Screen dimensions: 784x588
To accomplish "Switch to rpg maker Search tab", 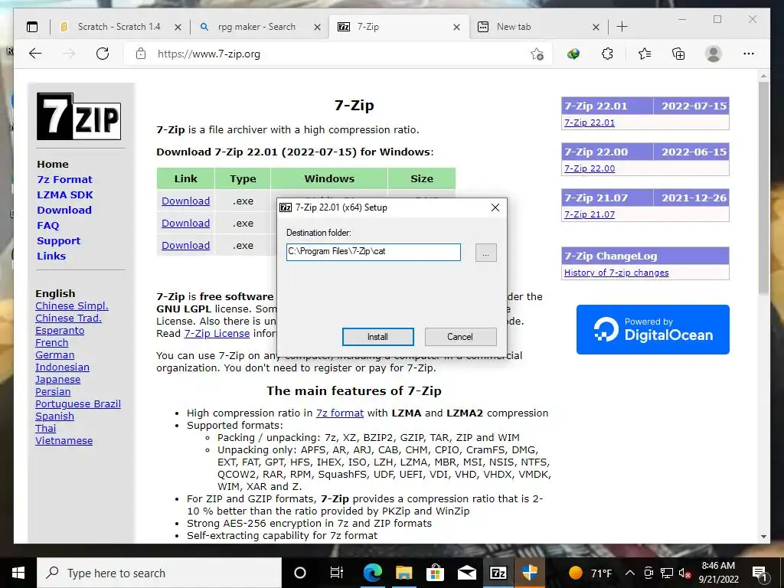I will point(256,27).
